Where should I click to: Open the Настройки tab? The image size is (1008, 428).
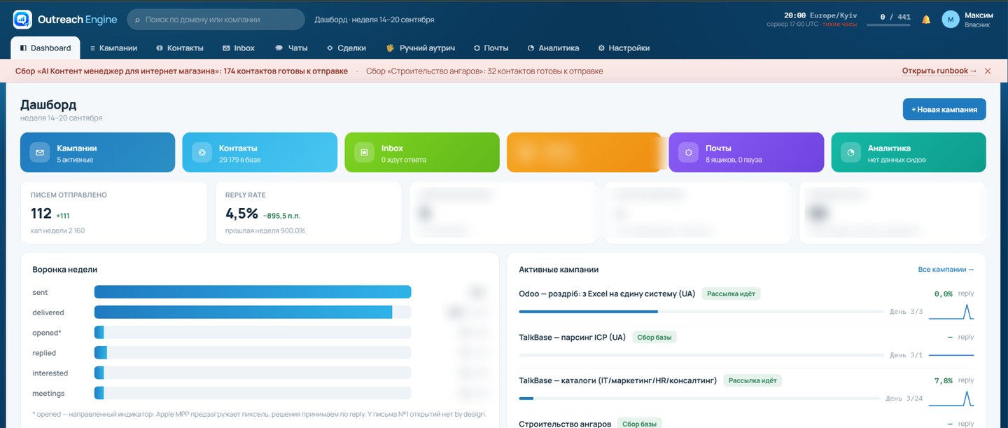point(624,48)
